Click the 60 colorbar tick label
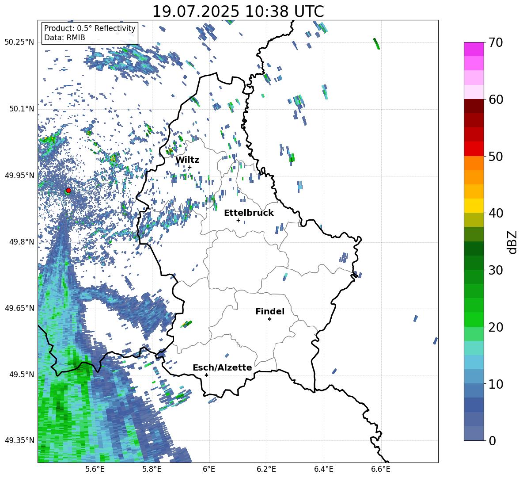Screen dimensions: 523x478 tap(496, 99)
